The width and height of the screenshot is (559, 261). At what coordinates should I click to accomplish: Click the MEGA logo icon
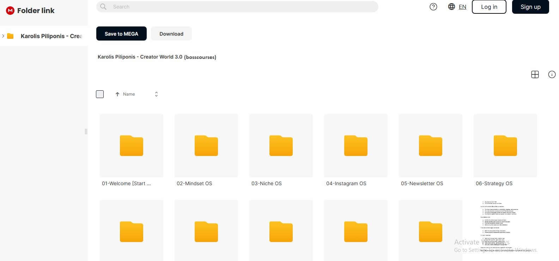pos(10,11)
